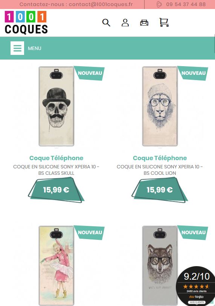The width and height of the screenshot is (215, 306).
Task: Click the 15,99 € price under Lion case
Action: [160, 190]
